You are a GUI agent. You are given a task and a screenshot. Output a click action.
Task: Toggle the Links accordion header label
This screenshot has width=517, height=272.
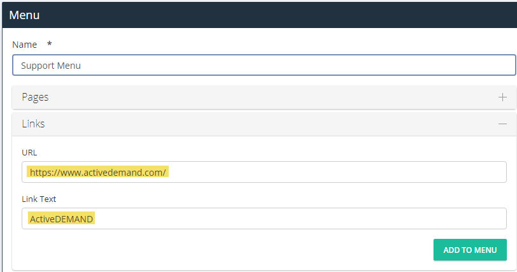pyautogui.click(x=33, y=124)
